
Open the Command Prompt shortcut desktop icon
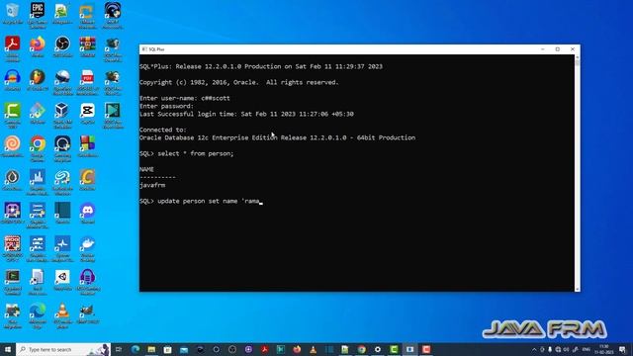pos(13,282)
